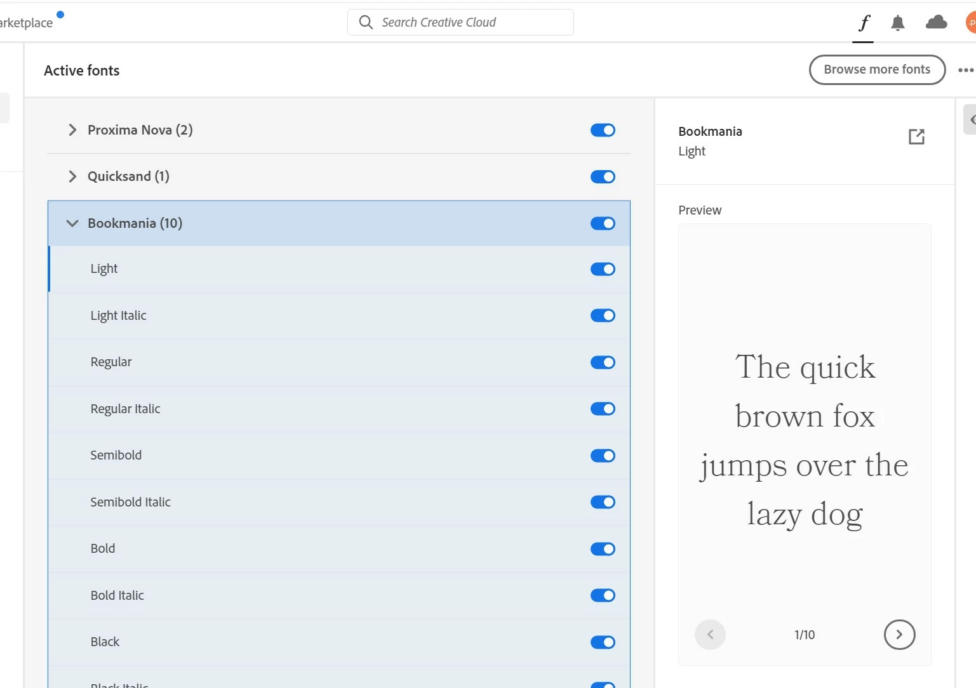Select the Regular font row

point(339,362)
